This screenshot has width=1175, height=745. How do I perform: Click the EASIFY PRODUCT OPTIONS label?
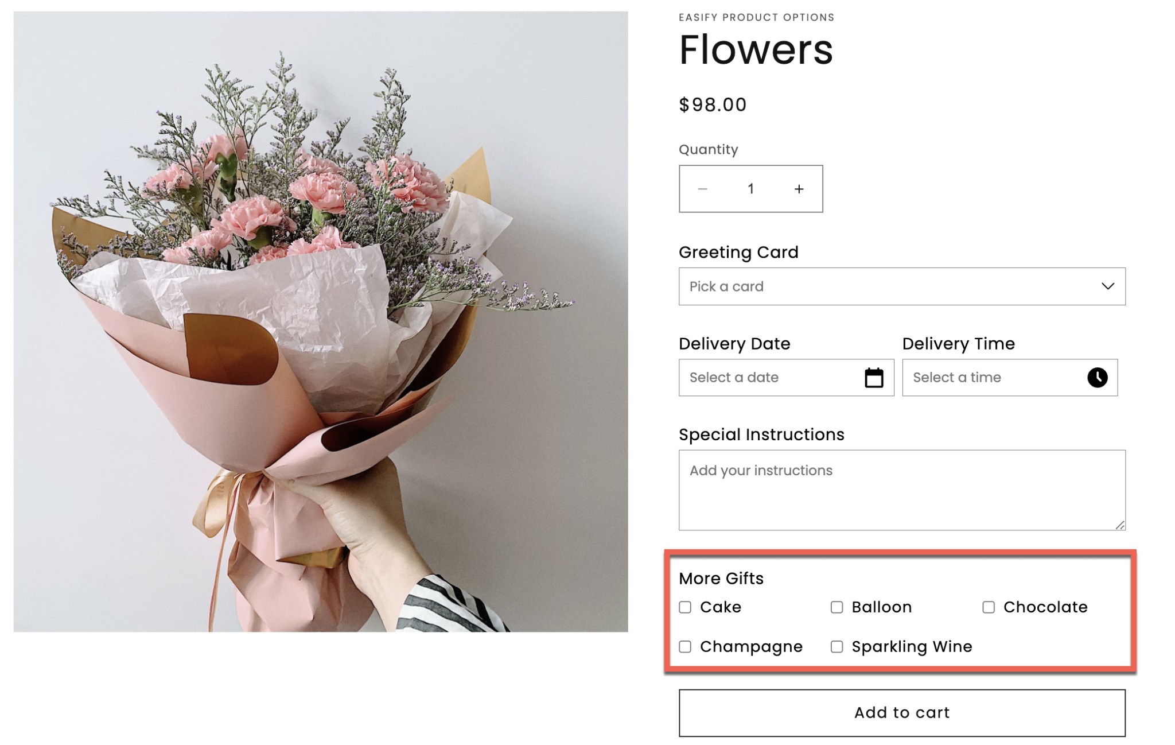(x=756, y=17)
